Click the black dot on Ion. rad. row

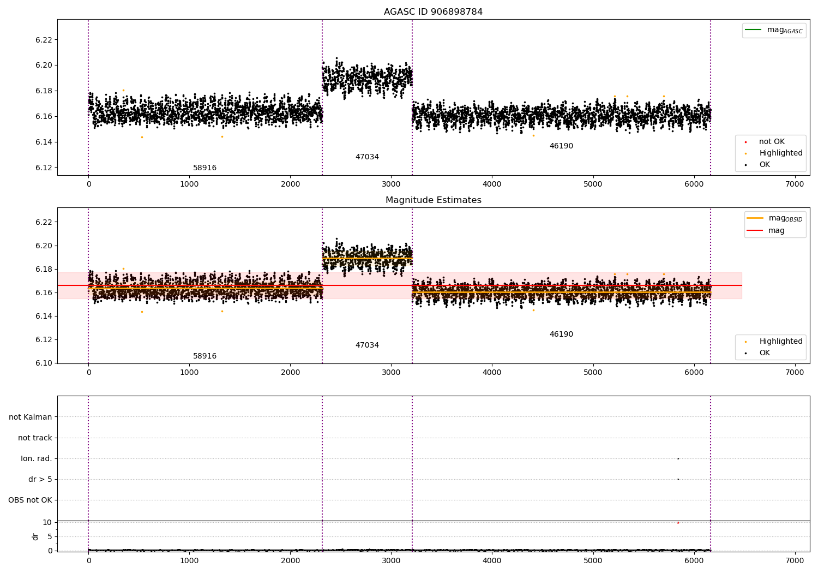pyautogui.click(x=678, y=458)
